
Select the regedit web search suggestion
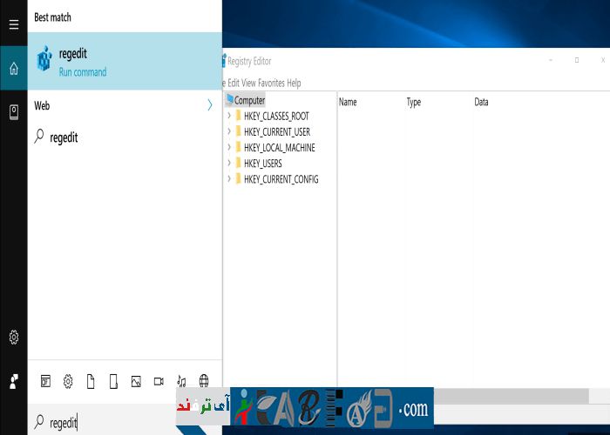click(64, 137)
